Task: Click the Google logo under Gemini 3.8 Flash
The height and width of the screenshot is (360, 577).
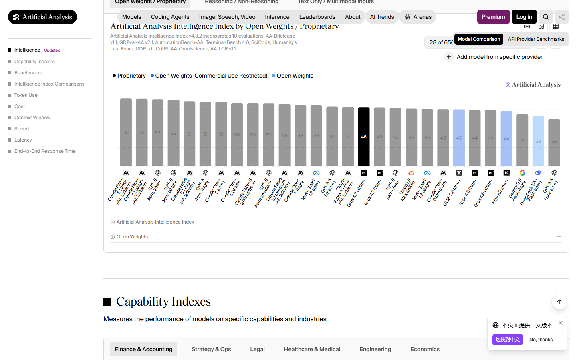Action: 523,173
